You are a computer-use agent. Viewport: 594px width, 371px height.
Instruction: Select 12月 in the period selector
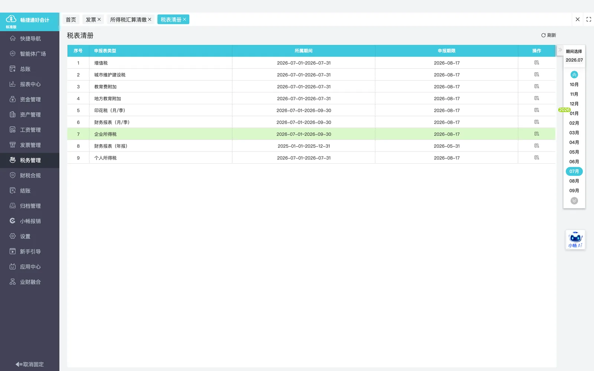(574, 104)
